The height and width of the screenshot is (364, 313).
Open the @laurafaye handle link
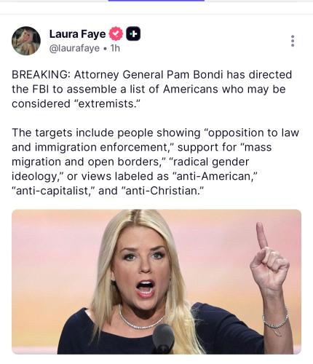tap(74, 48)
